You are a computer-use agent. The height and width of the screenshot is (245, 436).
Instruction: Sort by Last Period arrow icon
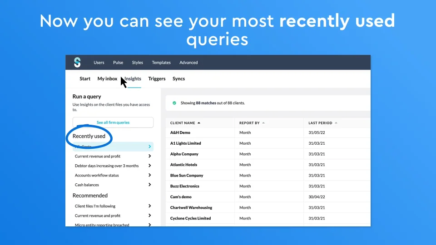(x=336, y=123)
